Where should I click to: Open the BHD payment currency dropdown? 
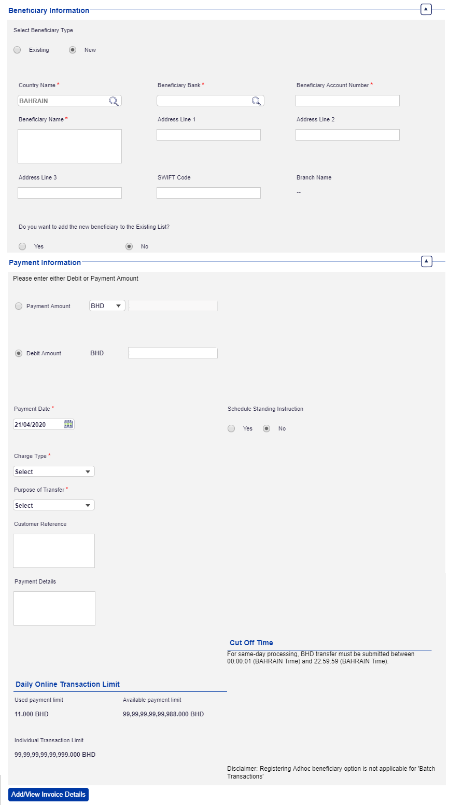[107, 306]
